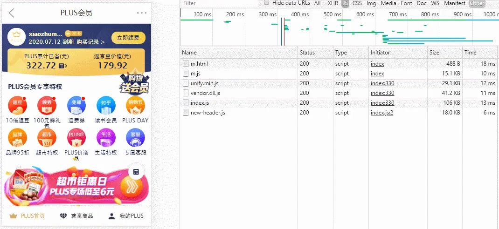Click the m.js file icon
Viewport: 499px width, 229px height.
(x=186, y=74)
